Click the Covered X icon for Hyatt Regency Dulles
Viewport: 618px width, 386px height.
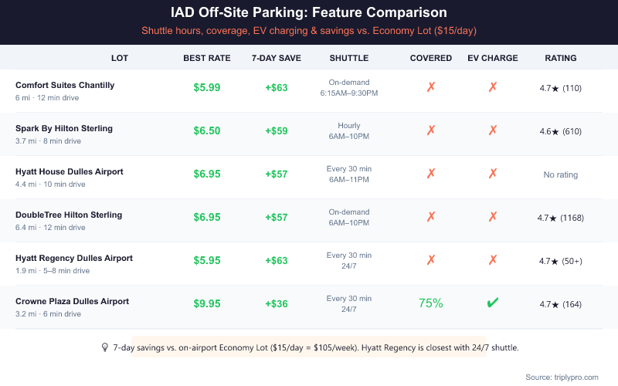431,260
